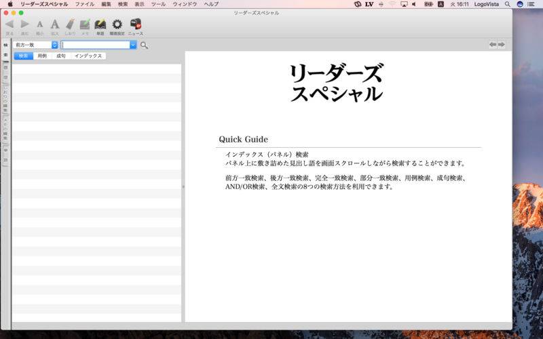
Task: Switch to the インデックス segmented tab
Action: coord(88,56)
